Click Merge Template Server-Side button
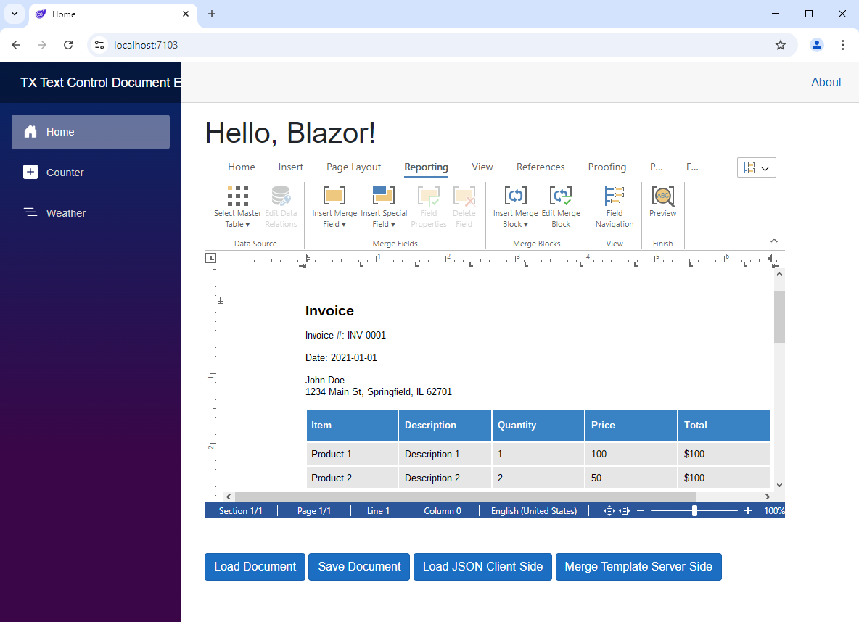The image size is (859, 622). pyautogui.click(x=638, y=567)
